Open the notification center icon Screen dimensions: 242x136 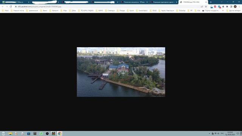point(238,133)
